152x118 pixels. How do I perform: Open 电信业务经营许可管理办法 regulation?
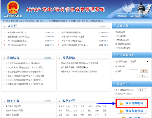click(x=26, y=76)
